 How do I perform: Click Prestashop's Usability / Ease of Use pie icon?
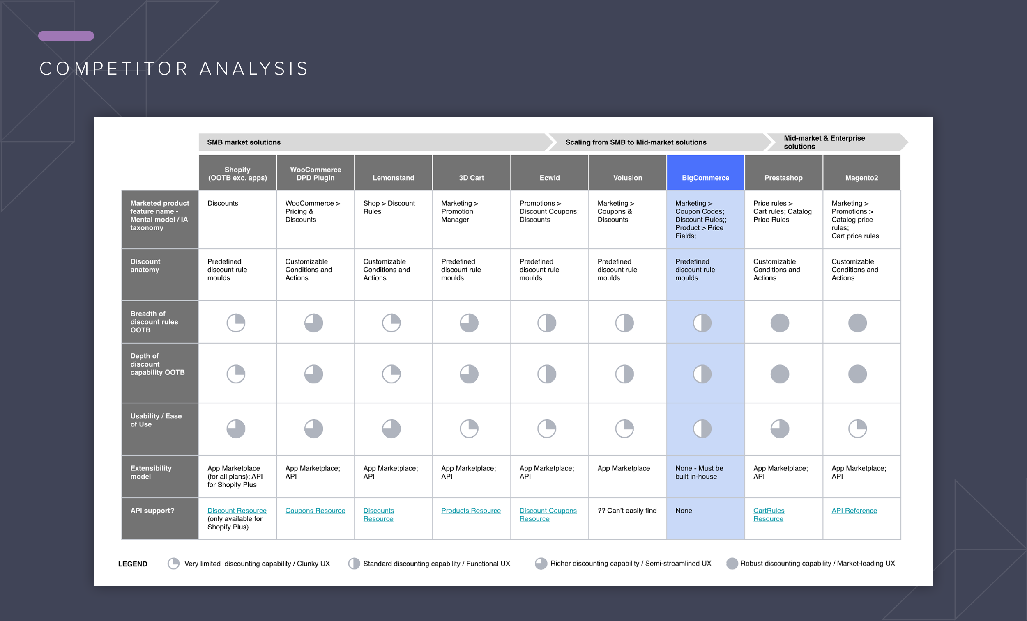pyautogui.click(x=780, y=429)
